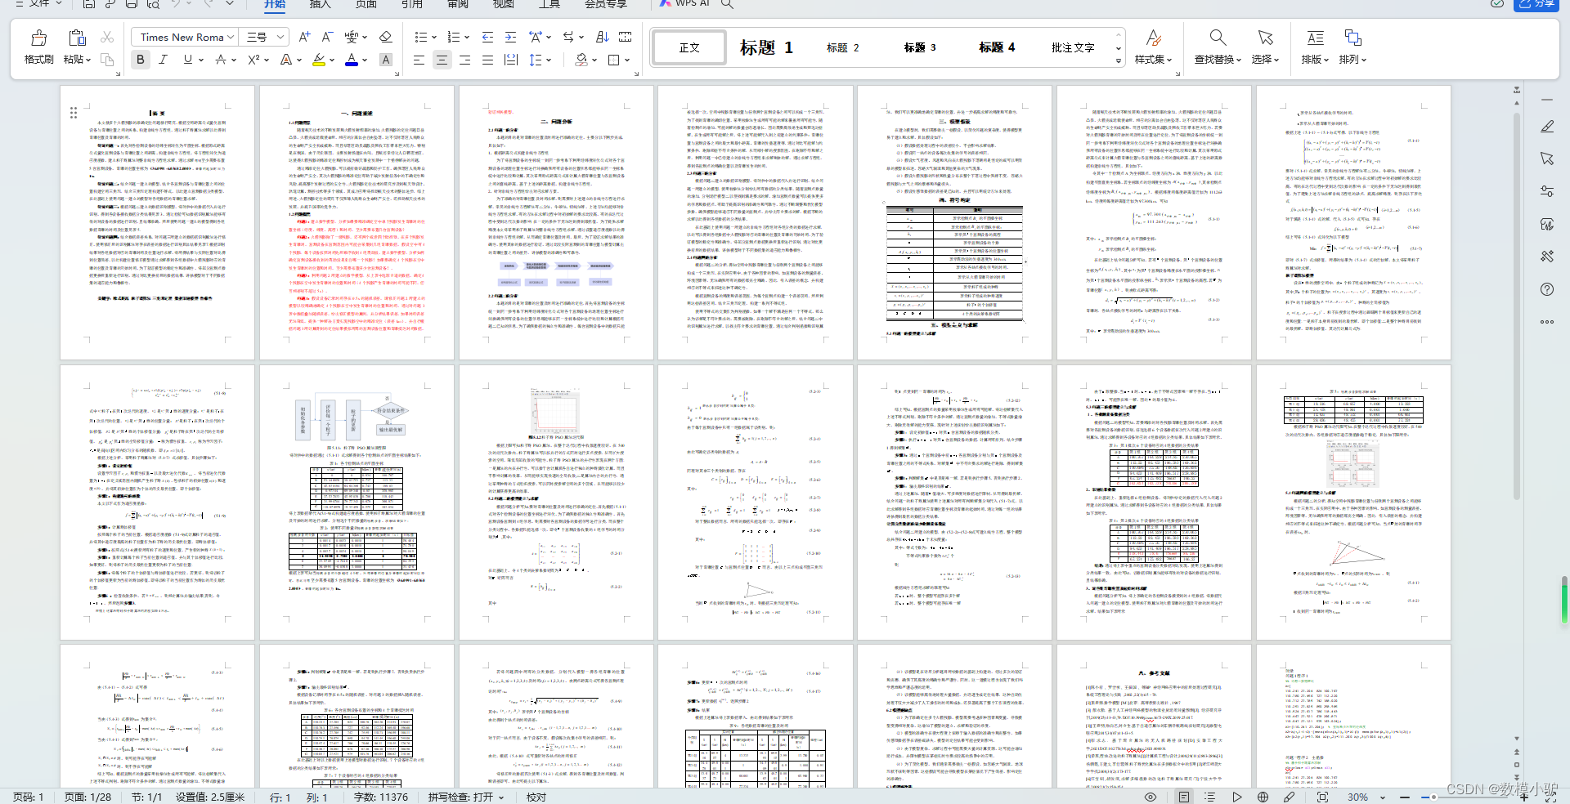The height and width of the screenshot is (804, 1570).
Task: Switch to the 页面 (Page) tab
Action: click(x=366, y=4)
